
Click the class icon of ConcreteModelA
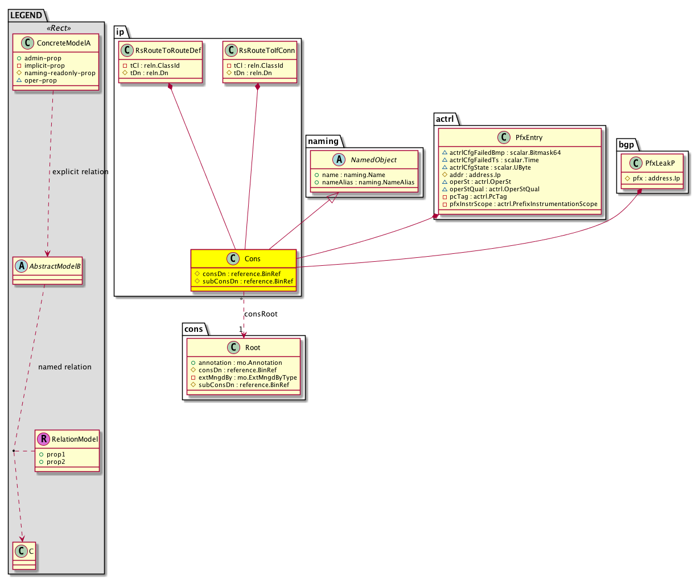pyautogui.click(x=27, y=43)
